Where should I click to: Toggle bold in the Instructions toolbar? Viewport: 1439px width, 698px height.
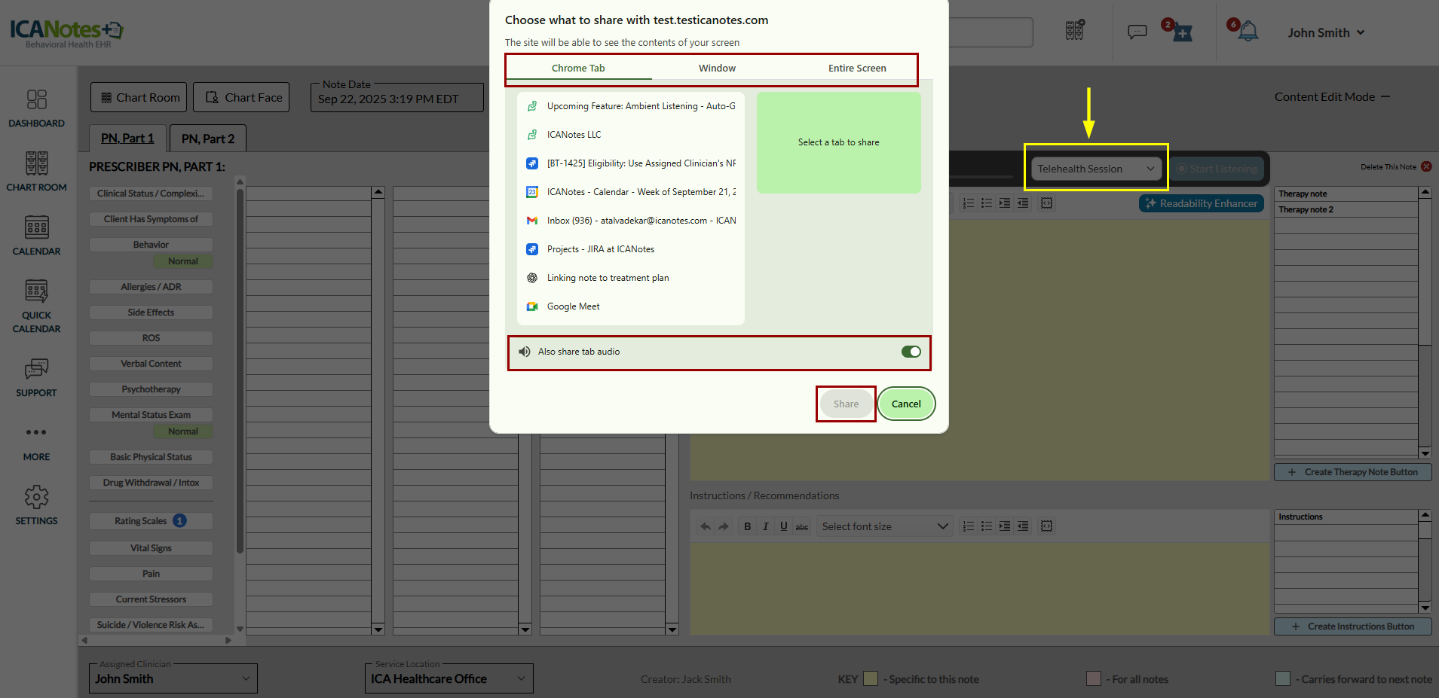coord(748,526)
